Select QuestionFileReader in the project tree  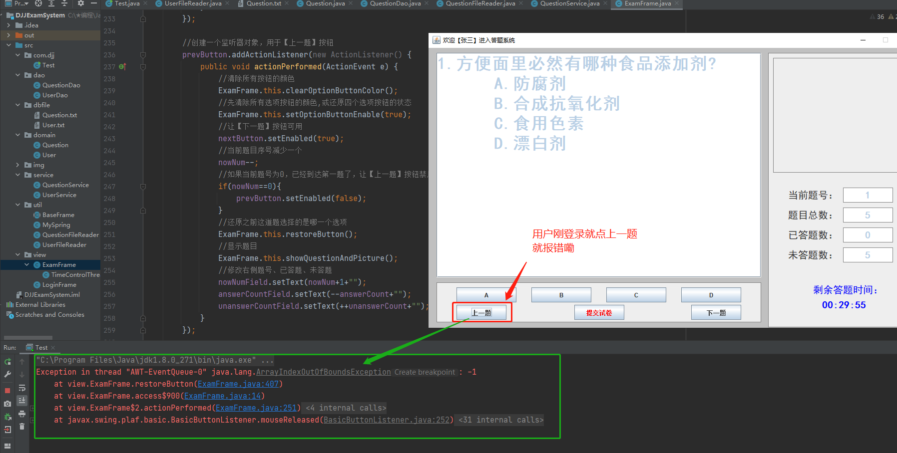70,234
